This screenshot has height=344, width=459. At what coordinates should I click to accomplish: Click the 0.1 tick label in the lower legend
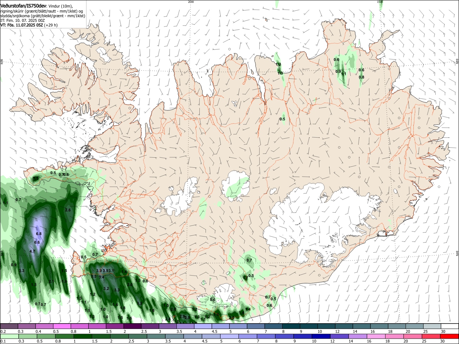click(3, 341)
